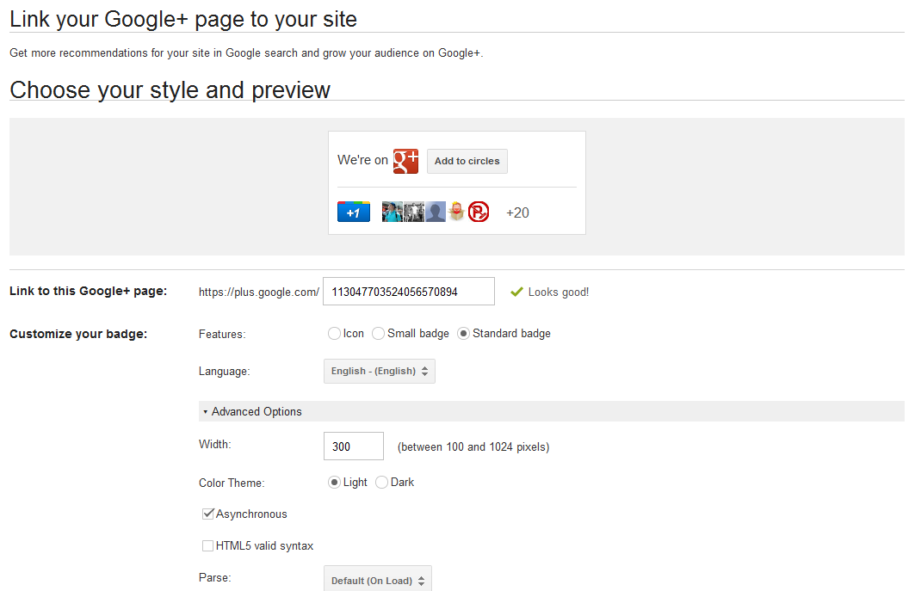The width and height of the screenshot is (915, 591).
Task: Open first follower avatar with blue shirt
Action: click(x=393, y=212)
